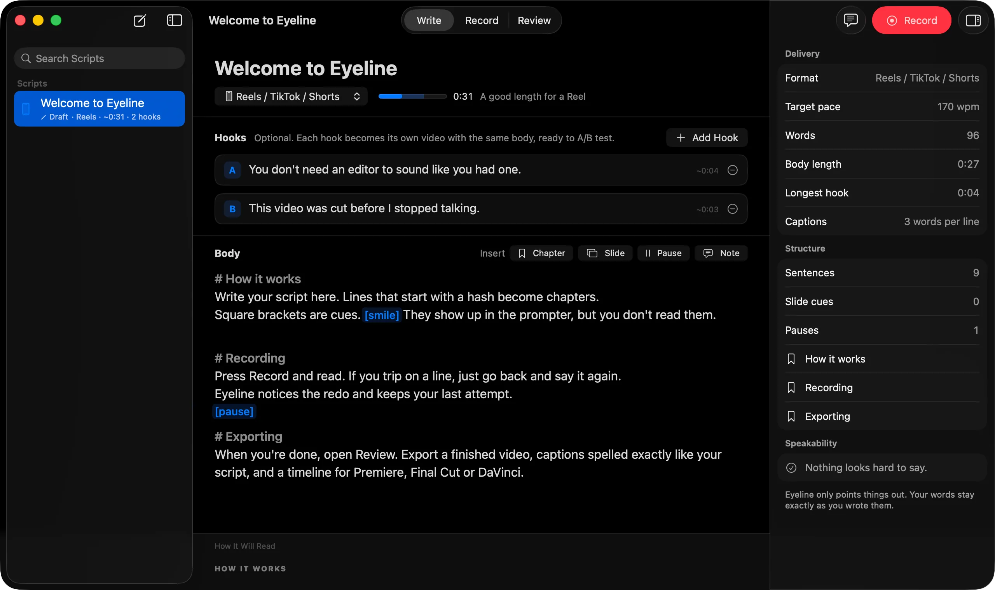Screen dimensions: 995x590
Task: Click the phone icon in the script row
Action: (x=26, y=109)
